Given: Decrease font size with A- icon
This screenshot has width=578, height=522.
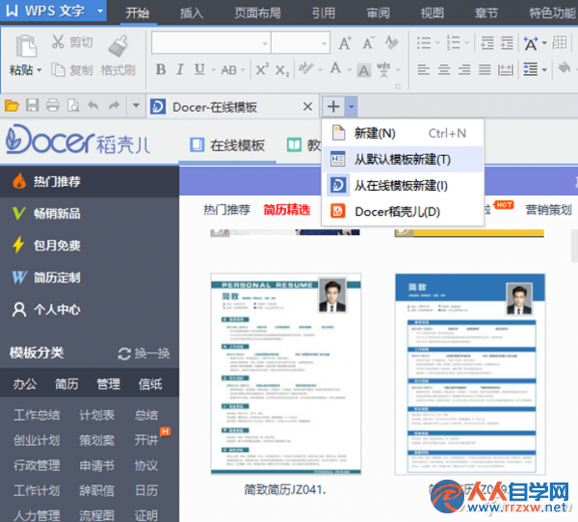Looking at the screenshot, I should coord(369,43).
